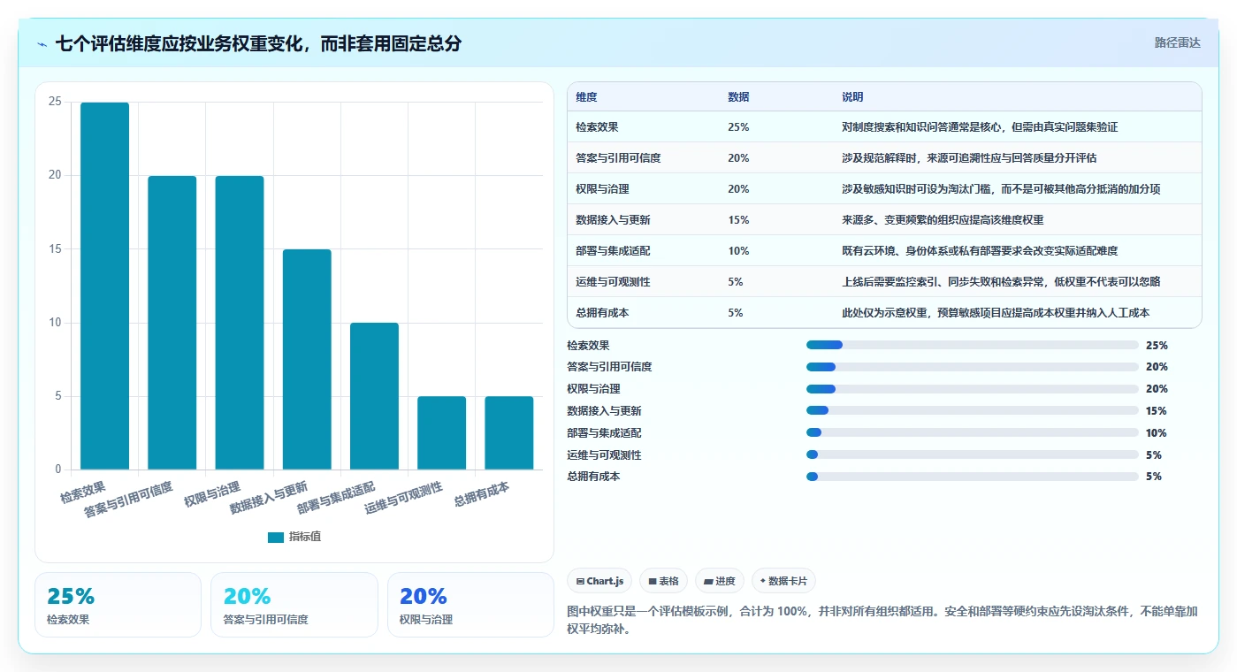Viewport: 1237px width, 672px height.
Task: Click the 权限与治理 20% progress bar
Action: pos(973,389)
